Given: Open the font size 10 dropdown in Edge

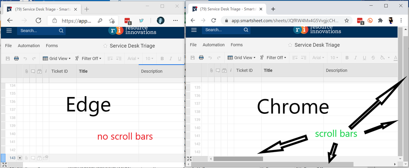Looking at the screenshot, I should click(x=149, y=59).
